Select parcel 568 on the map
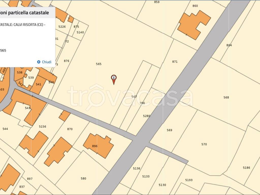The image size is (260, 195). [226, 97]
